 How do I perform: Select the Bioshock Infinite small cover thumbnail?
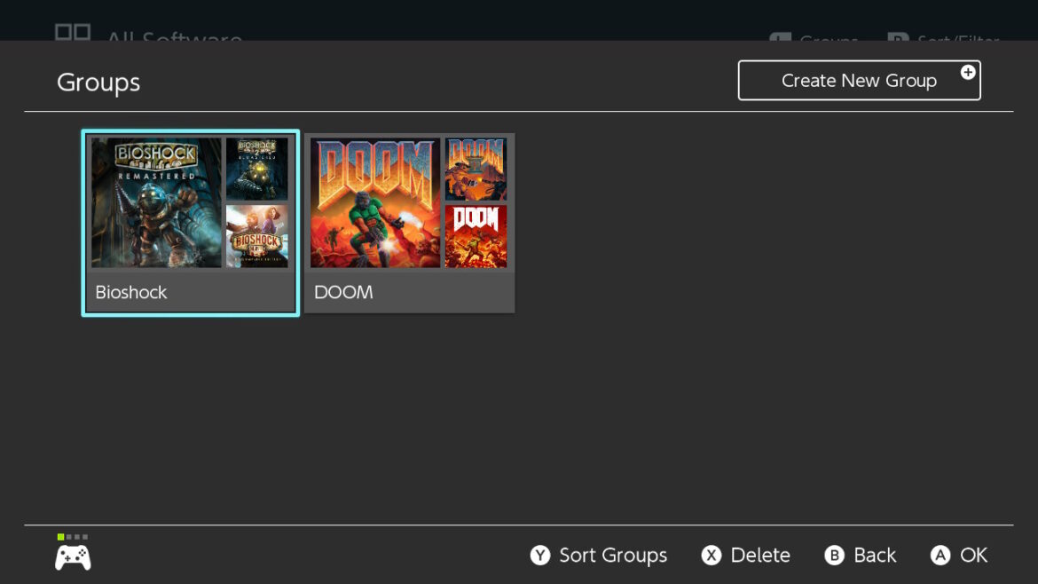click(x=256, y=236)
